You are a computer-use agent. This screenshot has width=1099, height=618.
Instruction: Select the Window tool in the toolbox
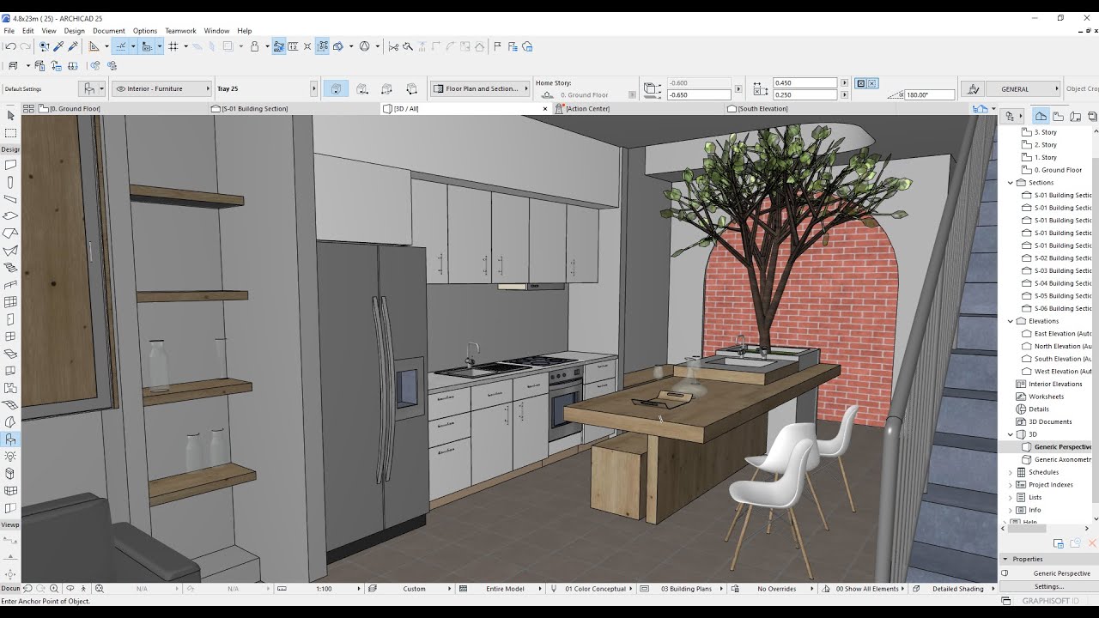[x=10, y=336]
